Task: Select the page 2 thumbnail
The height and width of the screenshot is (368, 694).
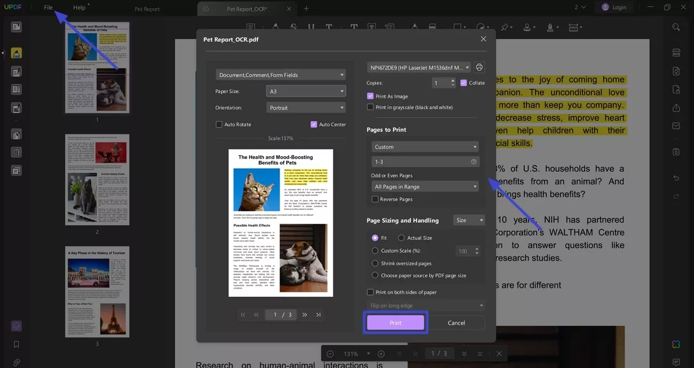Action: [97, 179]
